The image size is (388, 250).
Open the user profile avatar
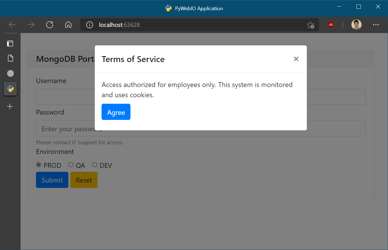click(357, 25)
